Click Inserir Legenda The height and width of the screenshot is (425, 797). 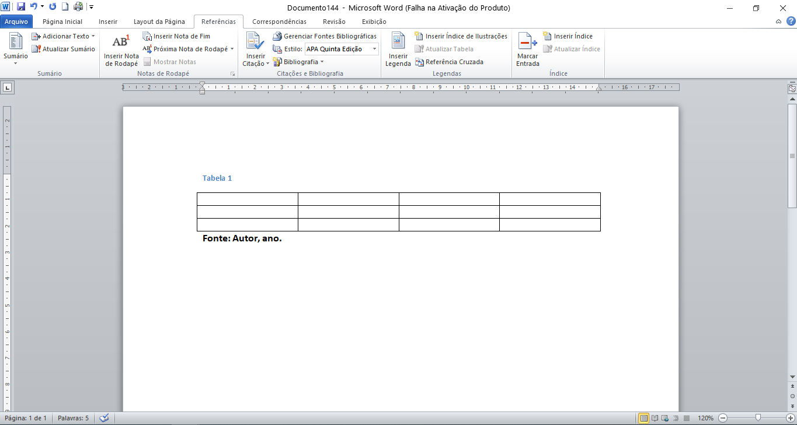pyautogui.click(x=398, y=50)
